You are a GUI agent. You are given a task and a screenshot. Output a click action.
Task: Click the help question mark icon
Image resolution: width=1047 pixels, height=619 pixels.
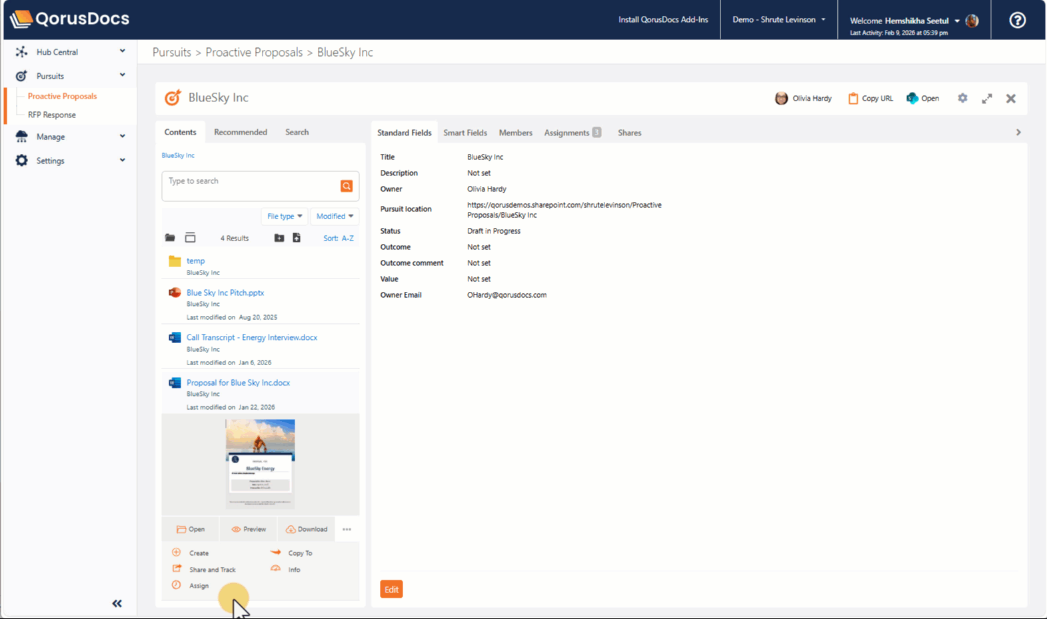[1017, 20]
